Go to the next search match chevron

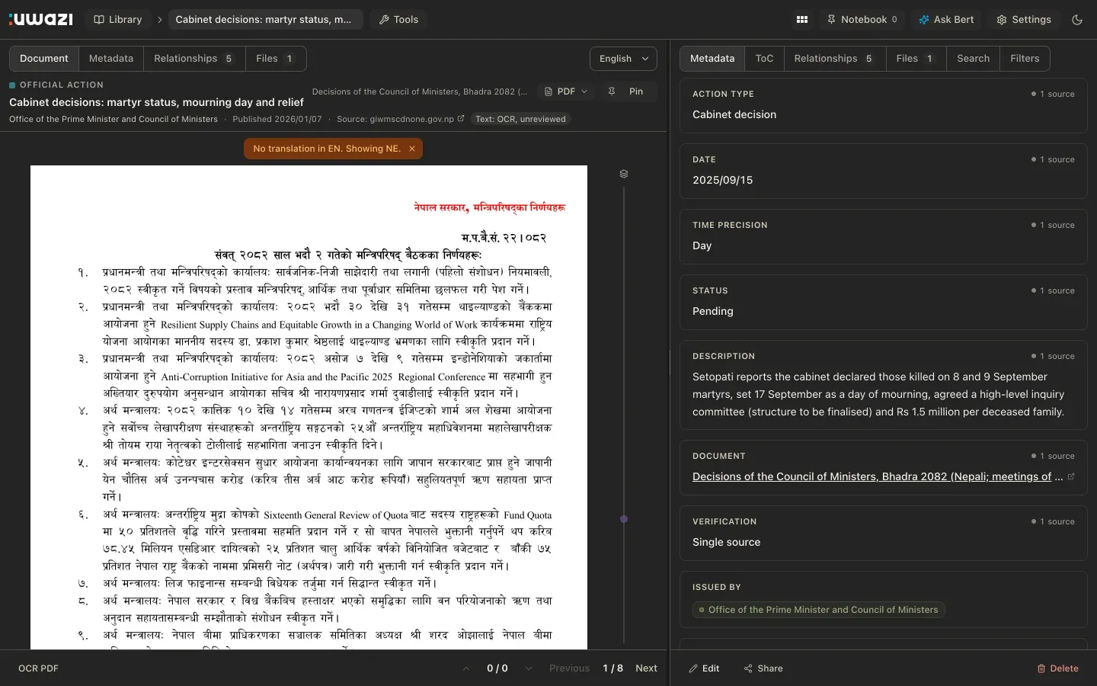tap(529, 668)
